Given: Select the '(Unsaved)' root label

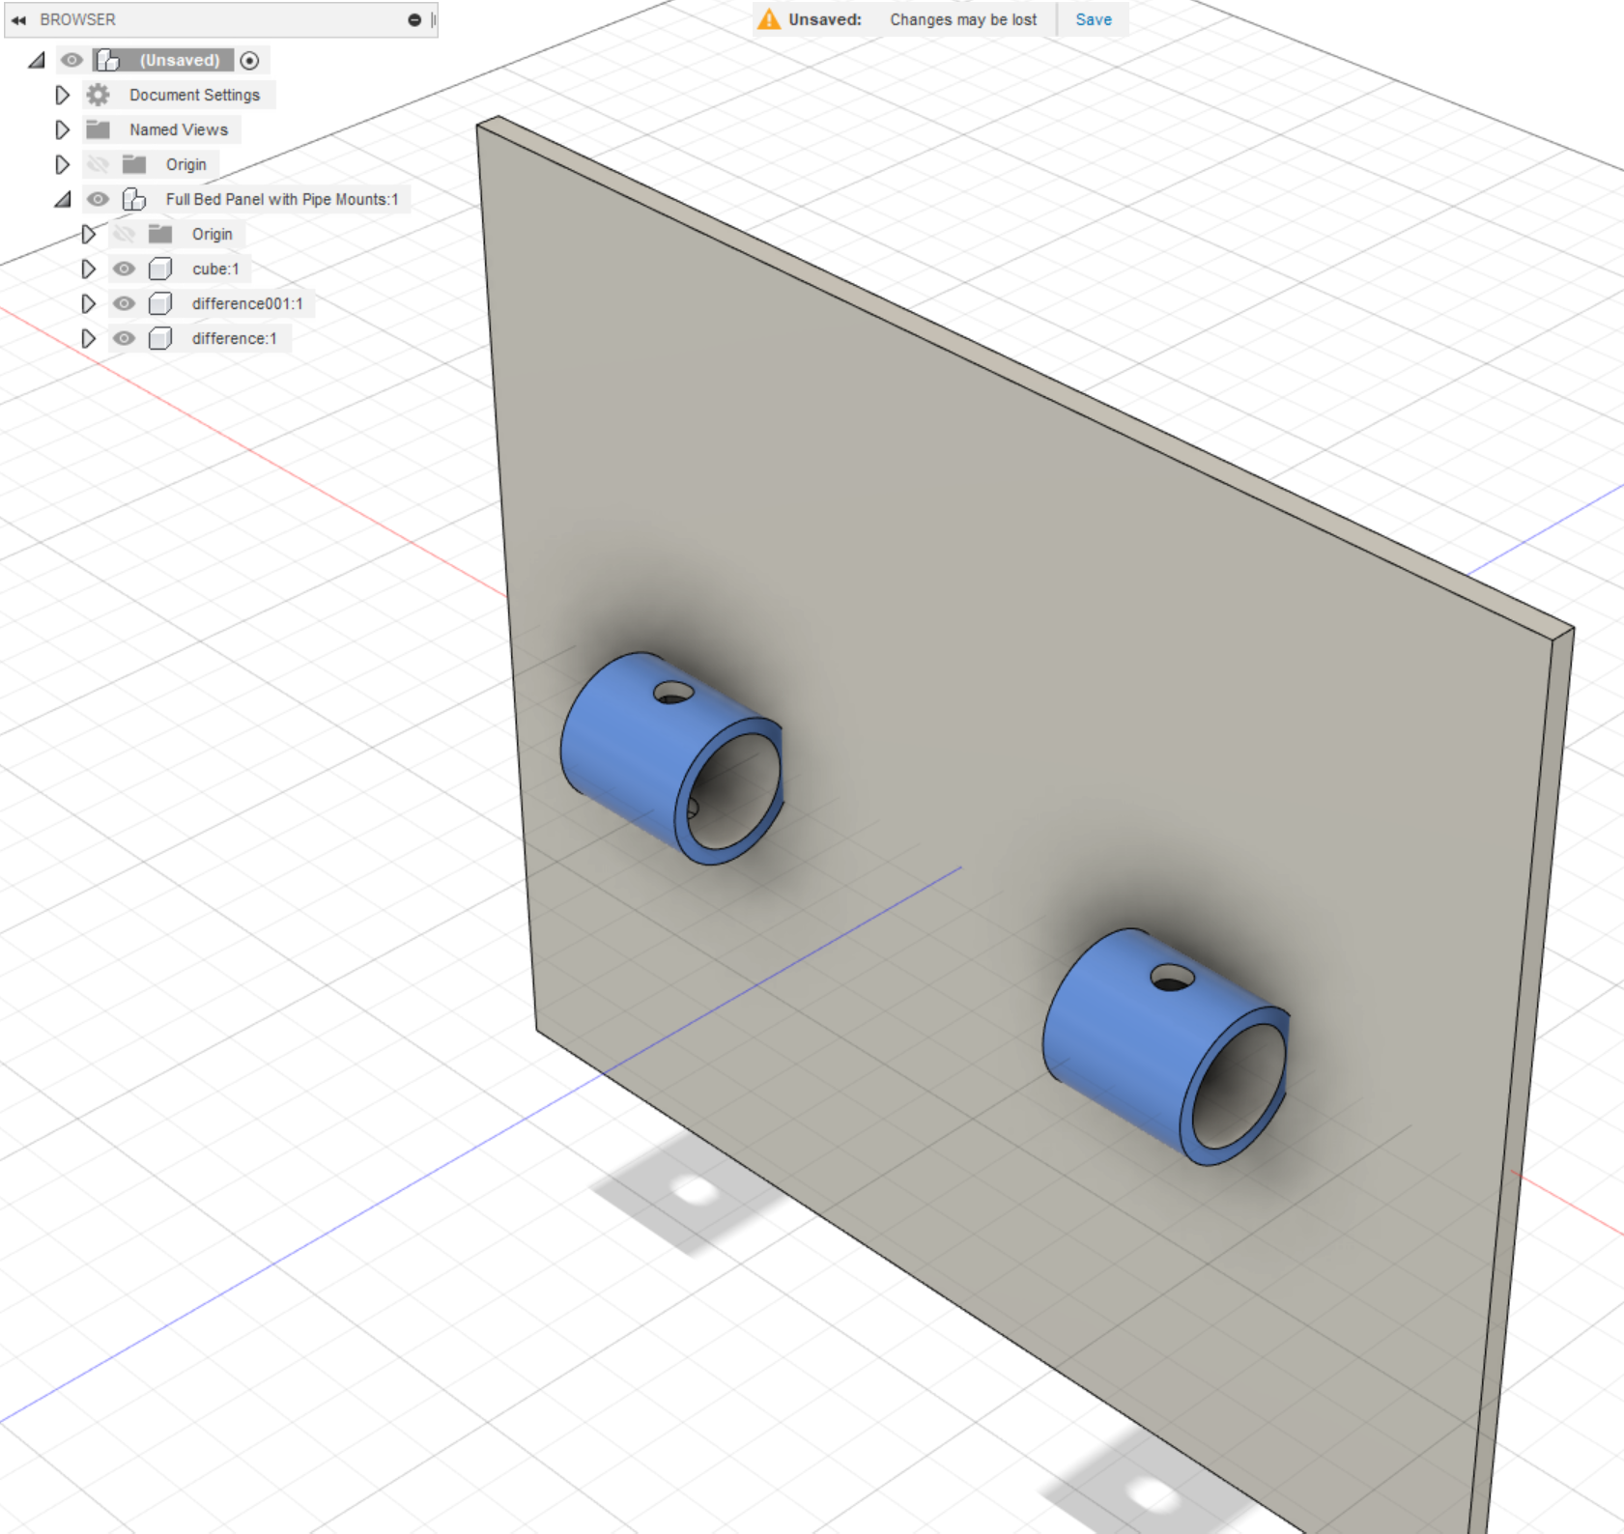Looking at the screenshot, I should coord(180,60).
